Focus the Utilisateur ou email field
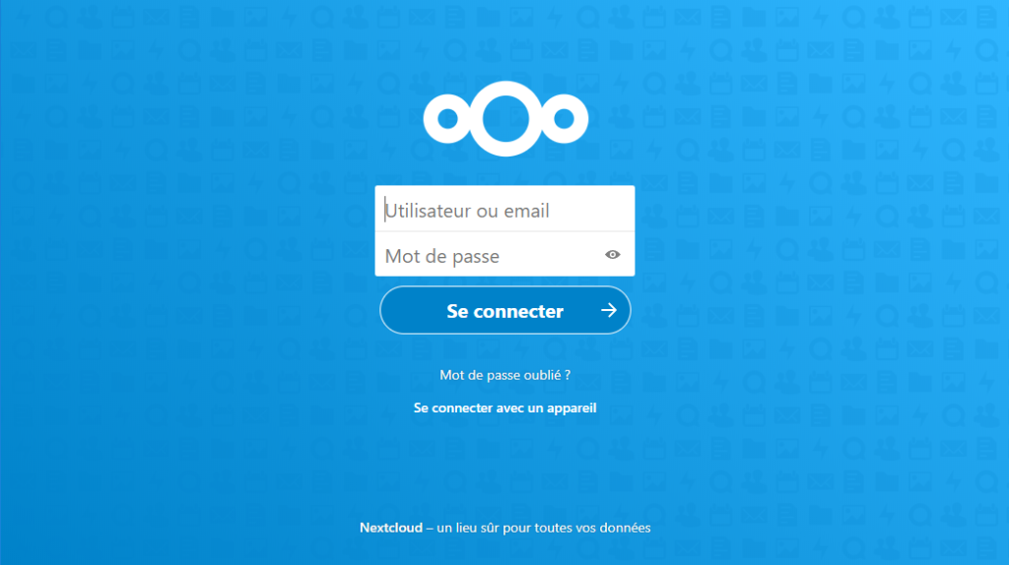1009x565 pixels. point(504,209)
